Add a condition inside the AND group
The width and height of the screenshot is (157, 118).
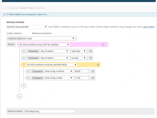click(x=24, y=86)
